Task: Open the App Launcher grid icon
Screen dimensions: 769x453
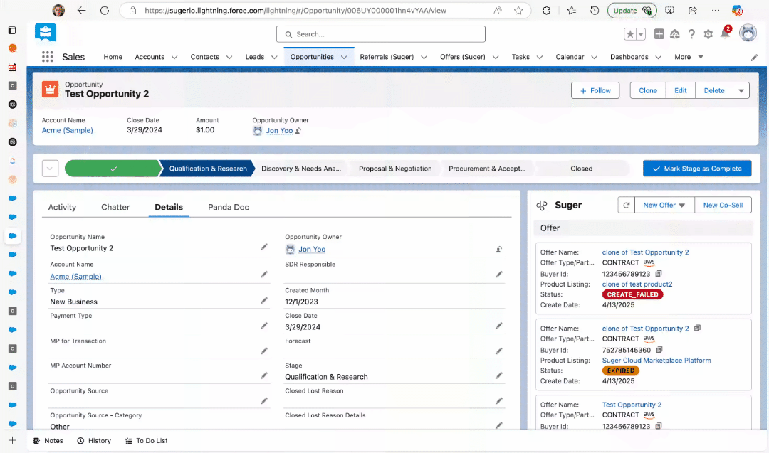Action: (48, 57)
